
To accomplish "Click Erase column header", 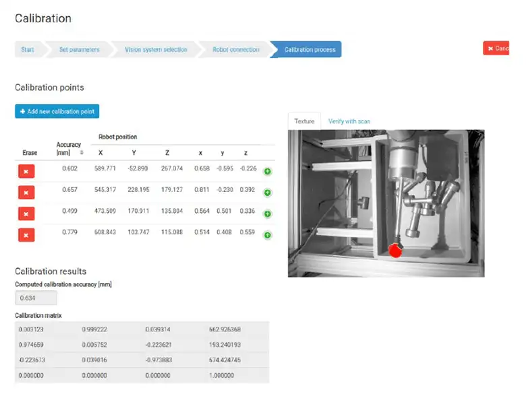I will pyautogui.click(x=30, y=153).
